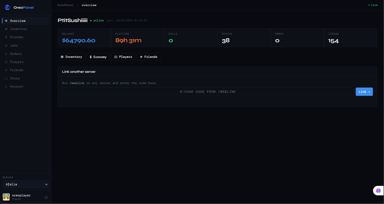
Task: Open the Orders sidebar page
Action: 26,54
